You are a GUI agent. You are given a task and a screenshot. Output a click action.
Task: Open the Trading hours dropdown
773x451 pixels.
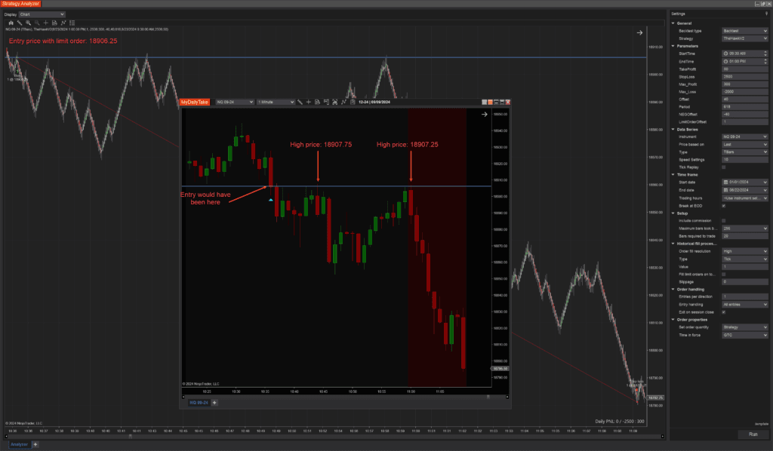tap(745, 198)
